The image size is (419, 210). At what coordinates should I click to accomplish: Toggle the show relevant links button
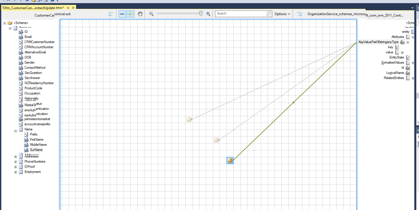click(122, 14)
